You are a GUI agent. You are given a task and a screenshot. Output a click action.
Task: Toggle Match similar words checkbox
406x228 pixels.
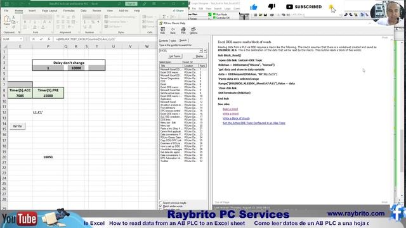pyautogui.click(x=160, y=206)
